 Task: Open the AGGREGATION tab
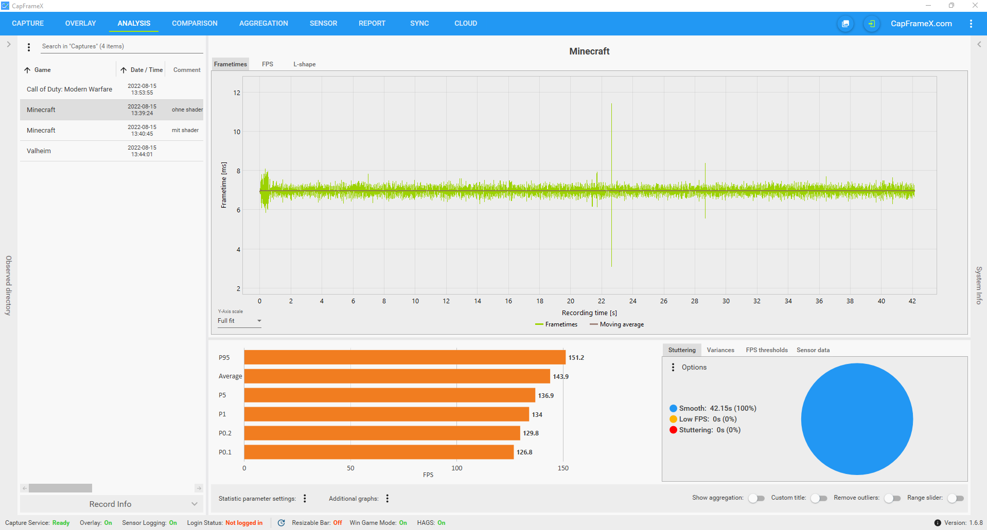263,24
